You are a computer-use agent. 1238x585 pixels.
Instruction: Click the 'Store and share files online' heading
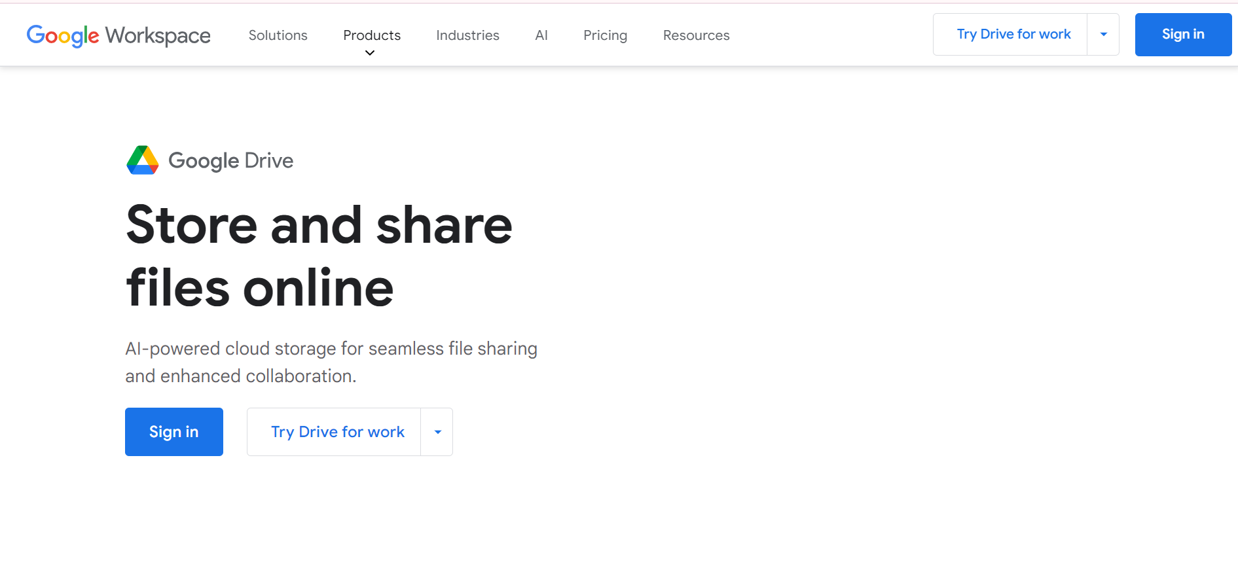click(319, 256)
